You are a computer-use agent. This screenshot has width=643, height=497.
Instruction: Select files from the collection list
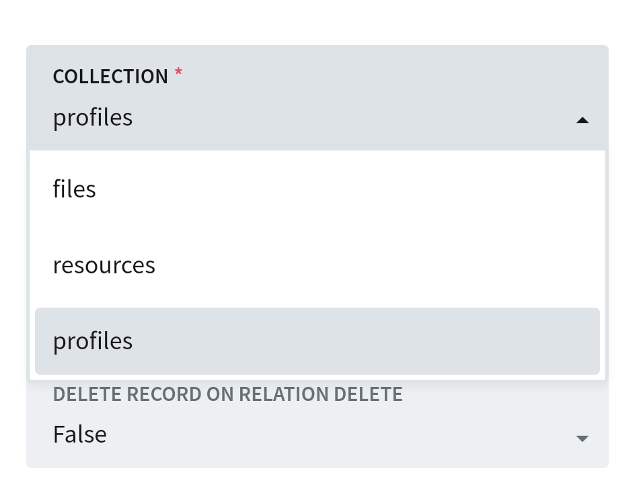(x=74, y=189)
